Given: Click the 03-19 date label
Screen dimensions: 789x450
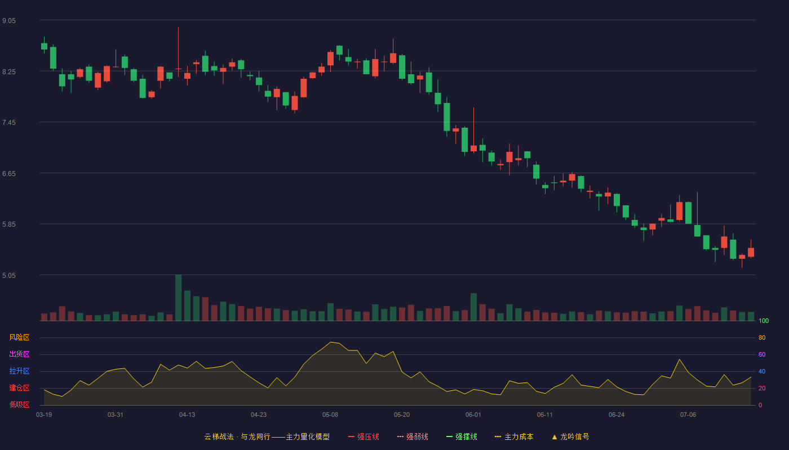Looking at the screenshot, I should 44,415.
